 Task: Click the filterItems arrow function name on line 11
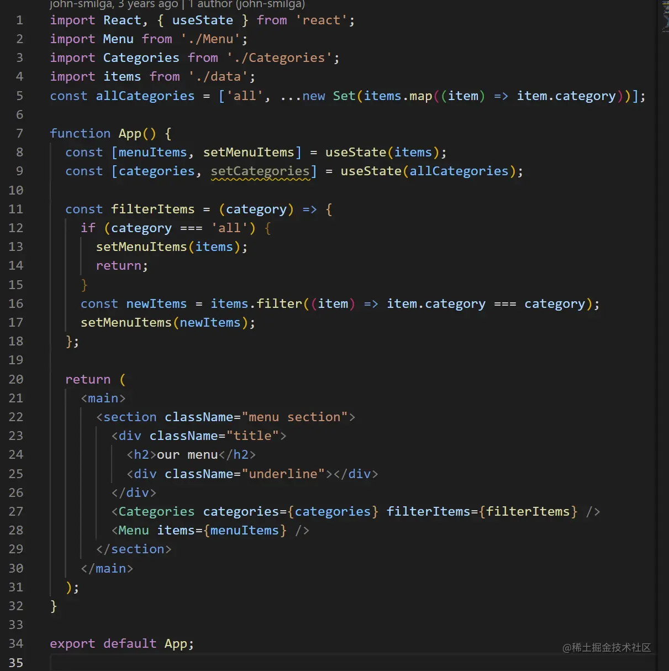(x=153, y=209)
